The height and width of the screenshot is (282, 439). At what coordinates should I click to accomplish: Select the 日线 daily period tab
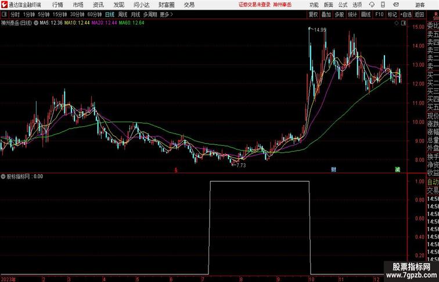[x=110, y=14]
